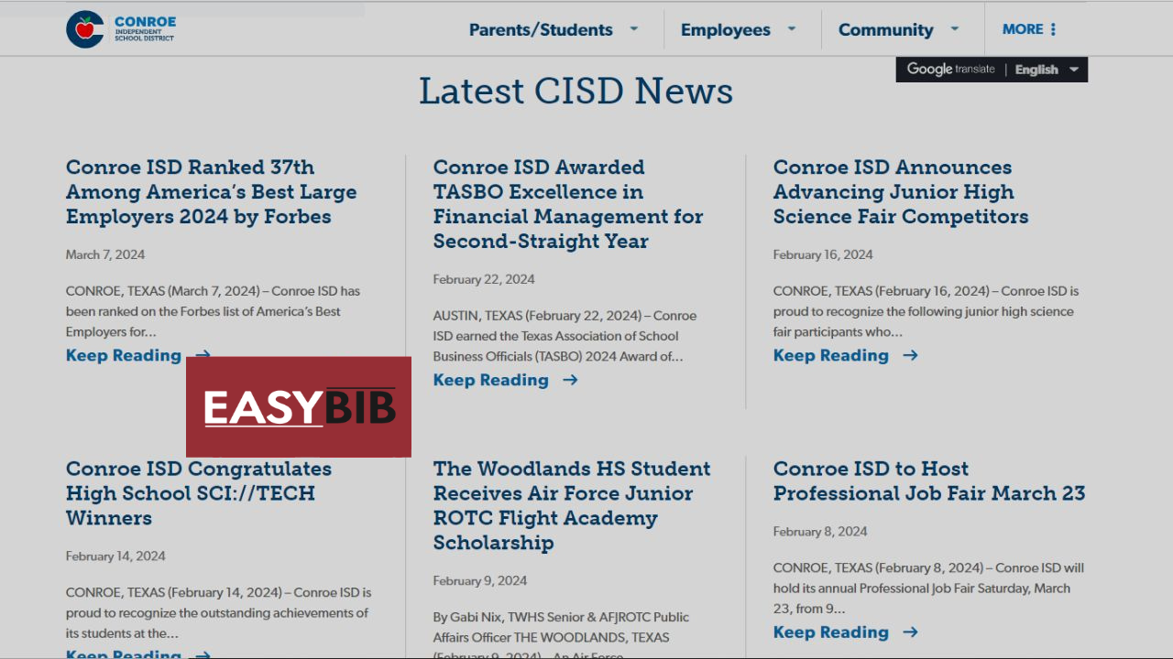Open the Professional Job Fair March 23 headline
This screenshot has height=659, width=1173.
[x=929, y=481]
